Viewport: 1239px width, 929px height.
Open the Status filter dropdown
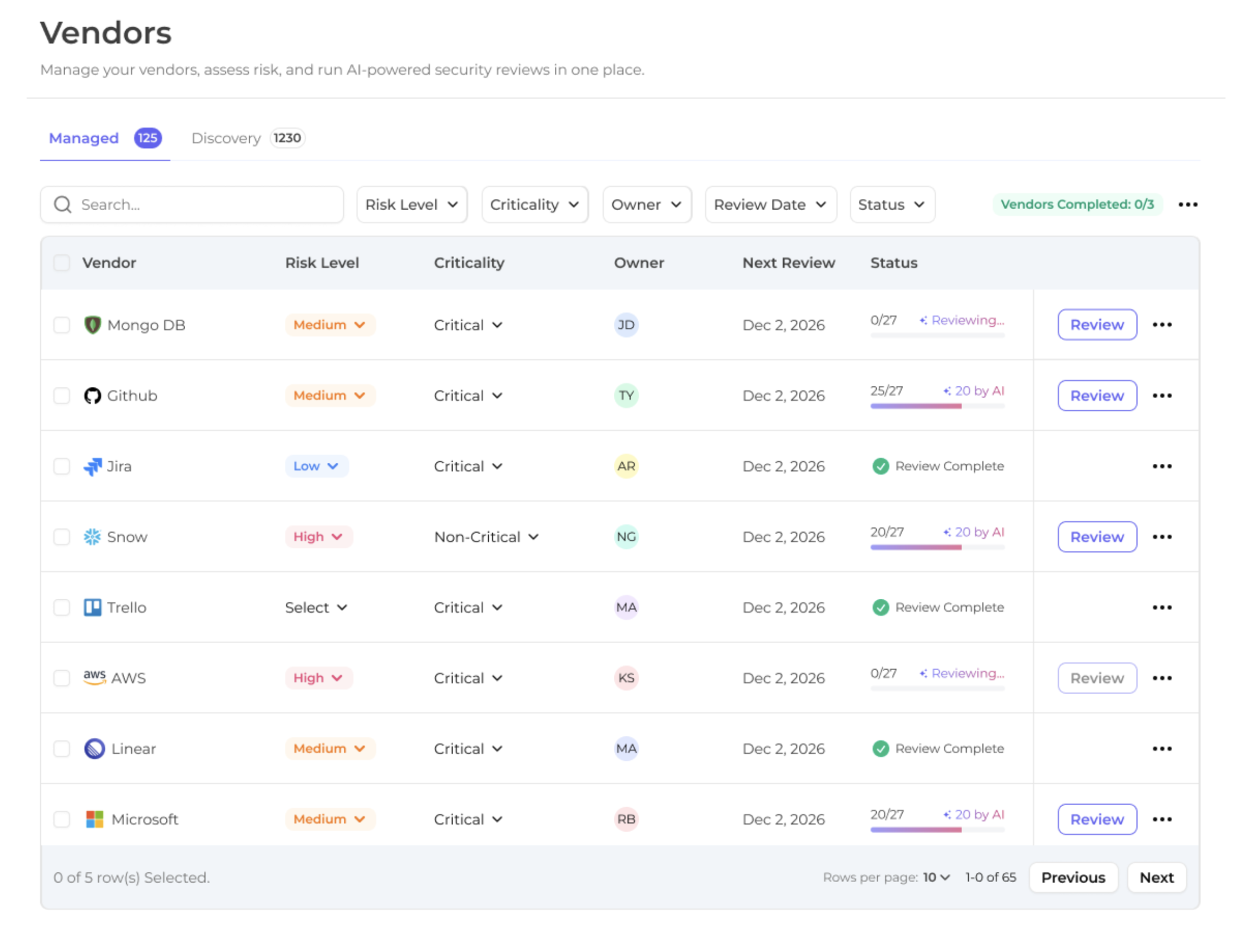pyautogui.click(x=892, y=204)
